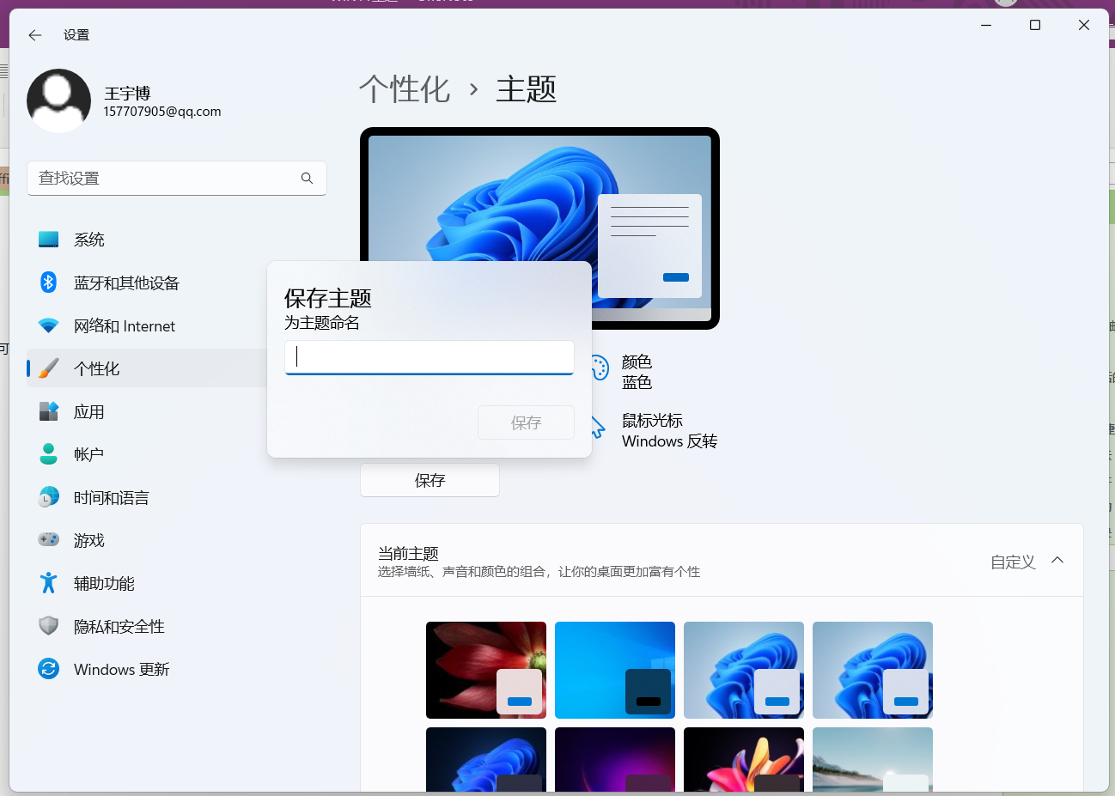Click the magnifier icon in the search box
The image size is (1115, 796).
click(x=307, y=178)
